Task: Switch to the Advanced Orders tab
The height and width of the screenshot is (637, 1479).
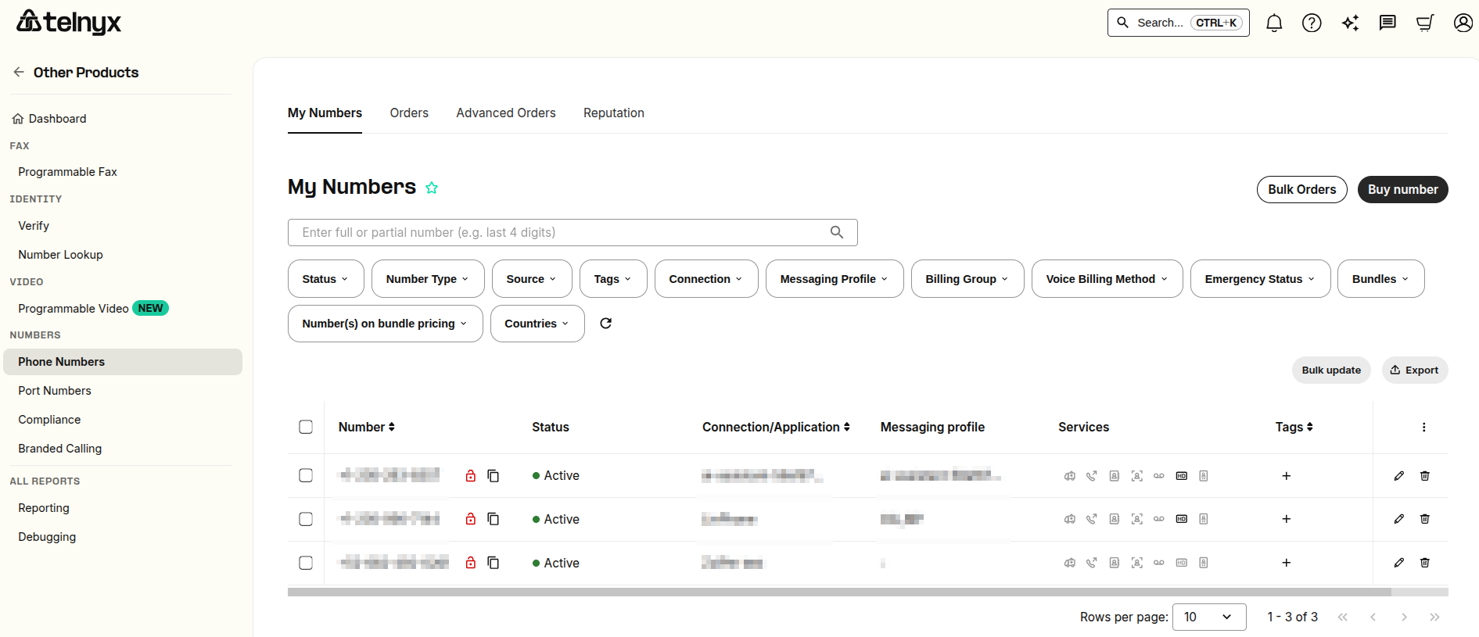Action: (506, 113)
